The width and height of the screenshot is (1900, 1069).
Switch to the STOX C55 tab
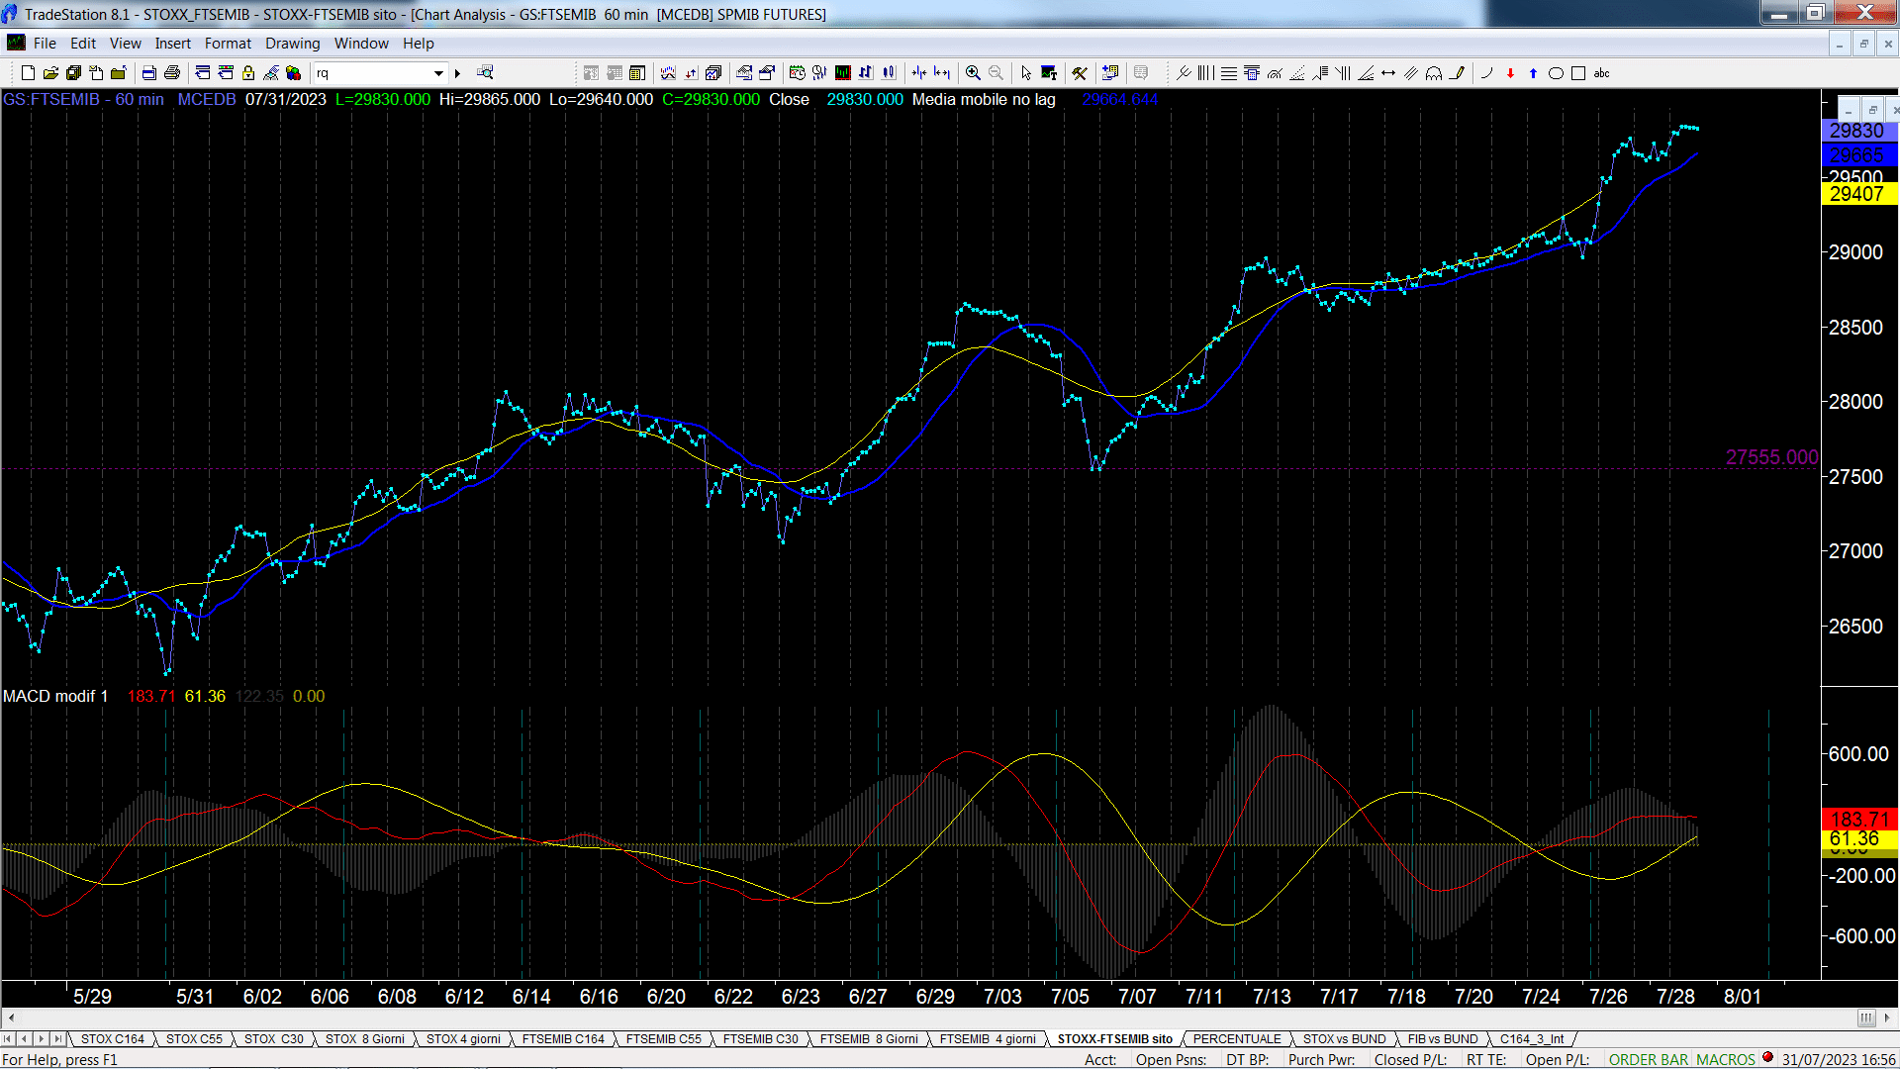(x=194, y=1038)
